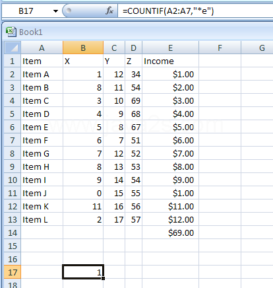Click Z value '69' in Item C row
The height and width of the screenshot is (288, 273).
pyautogui.click(x=133, y=100)
